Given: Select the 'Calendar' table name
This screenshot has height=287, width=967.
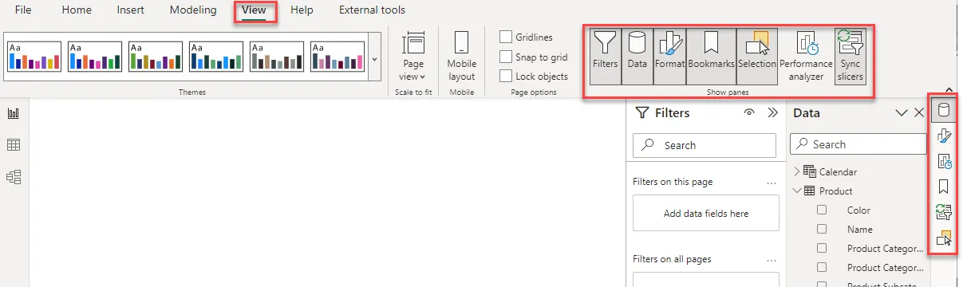Looking at the screenshot, I should [839, 171].
